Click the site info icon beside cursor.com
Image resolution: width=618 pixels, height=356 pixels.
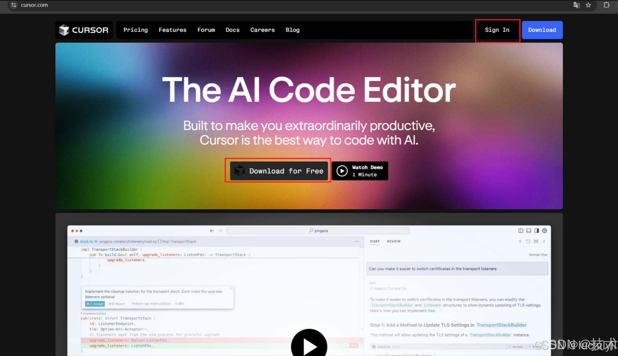14,5
